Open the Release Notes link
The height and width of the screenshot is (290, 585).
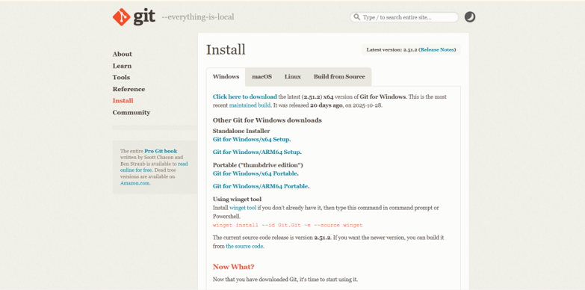point(437,49)
